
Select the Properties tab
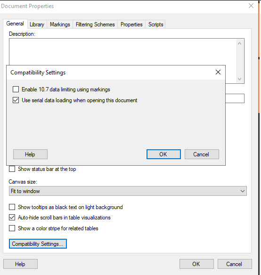click(x=131, y=24)
